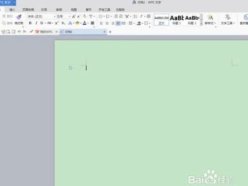Click the strikethrough text icon

tap(49, 23)
